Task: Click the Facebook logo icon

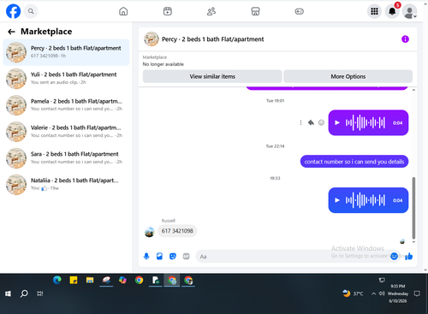Action: 13,11
